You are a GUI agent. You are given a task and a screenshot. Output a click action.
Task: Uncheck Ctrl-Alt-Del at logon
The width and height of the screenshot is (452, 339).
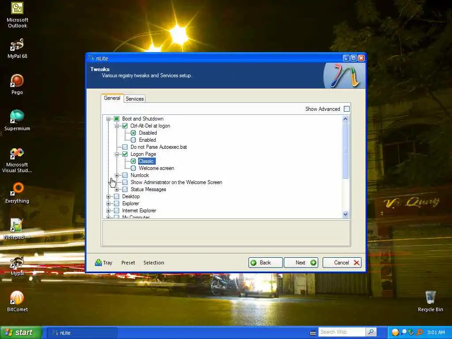coord(125,126)
